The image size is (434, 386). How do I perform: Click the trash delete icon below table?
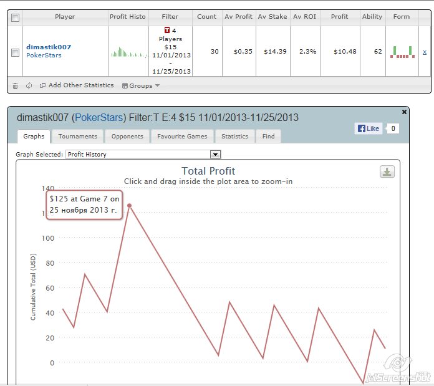[x=15, y=86]
